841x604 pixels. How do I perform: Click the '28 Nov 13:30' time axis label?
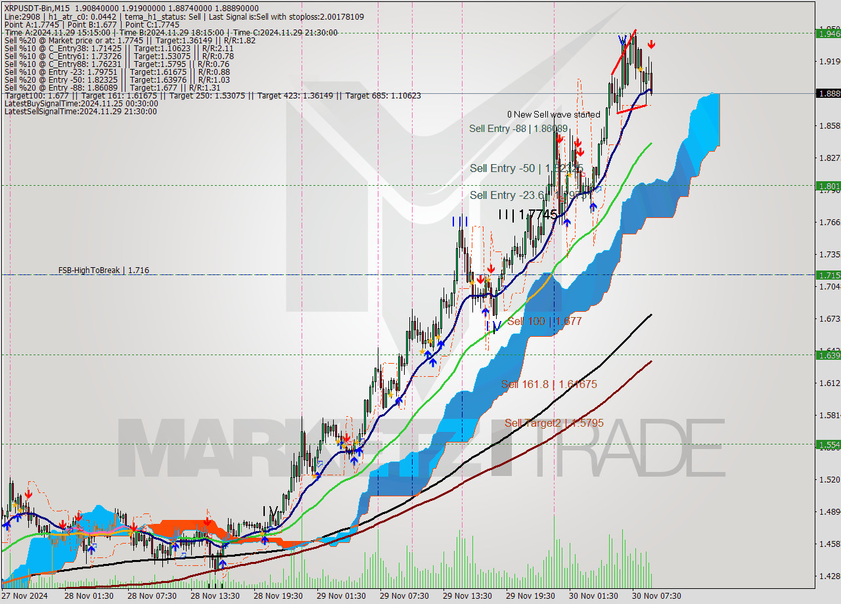tap(215, 595)
